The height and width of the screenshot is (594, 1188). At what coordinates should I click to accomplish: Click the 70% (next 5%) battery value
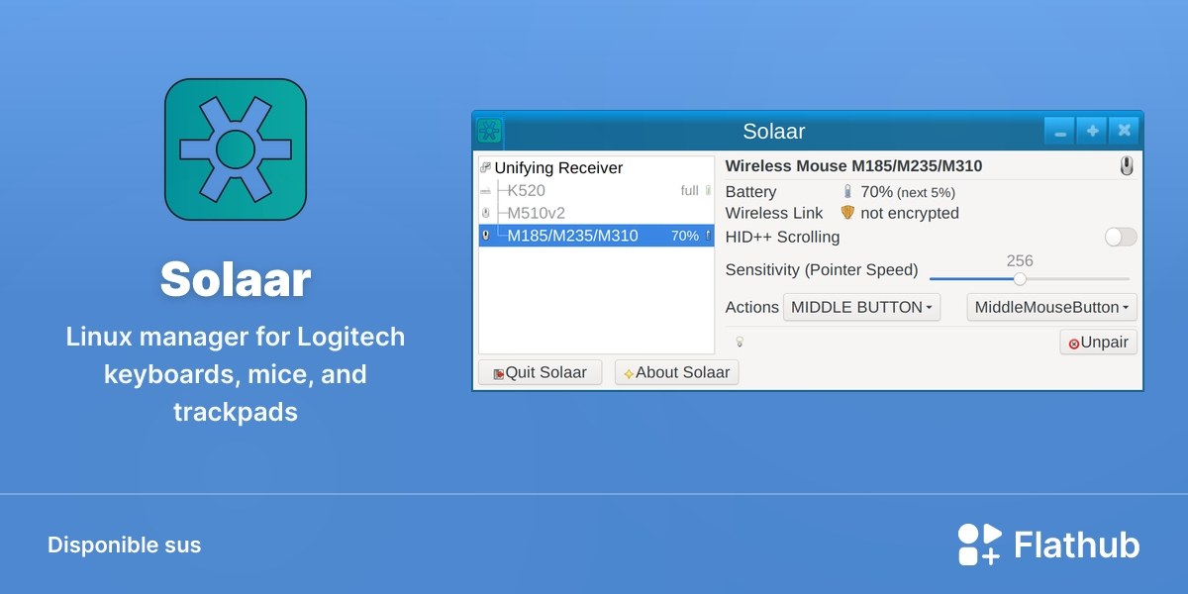[908, 192]
